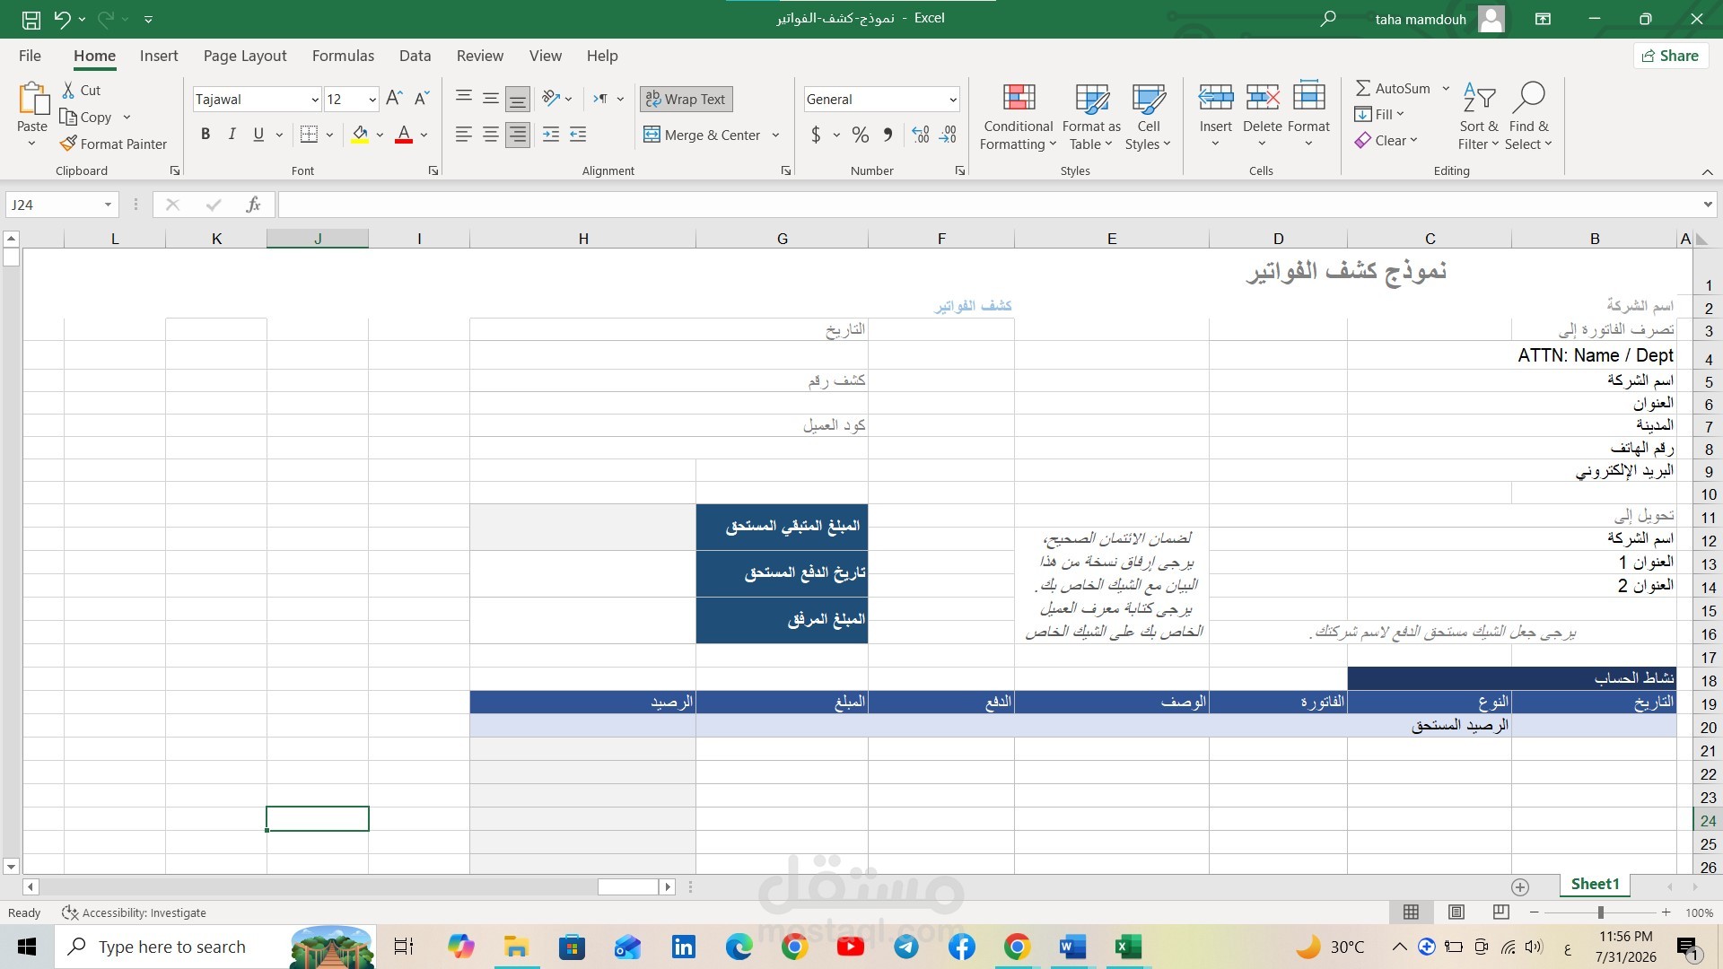This screenshot has height=969, width=1723.
Task: Decrease decimal places
Action: (949, 135)
